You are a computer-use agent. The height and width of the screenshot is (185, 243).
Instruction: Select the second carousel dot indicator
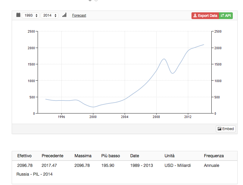(96, 0)
